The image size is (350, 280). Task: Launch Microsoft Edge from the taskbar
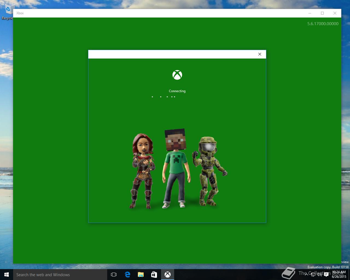coord(127,275)
